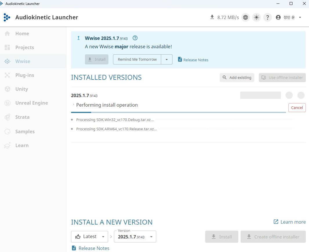Cancel the install operation
The width and height of the screenshot is (309, 252).
point(297,108)
